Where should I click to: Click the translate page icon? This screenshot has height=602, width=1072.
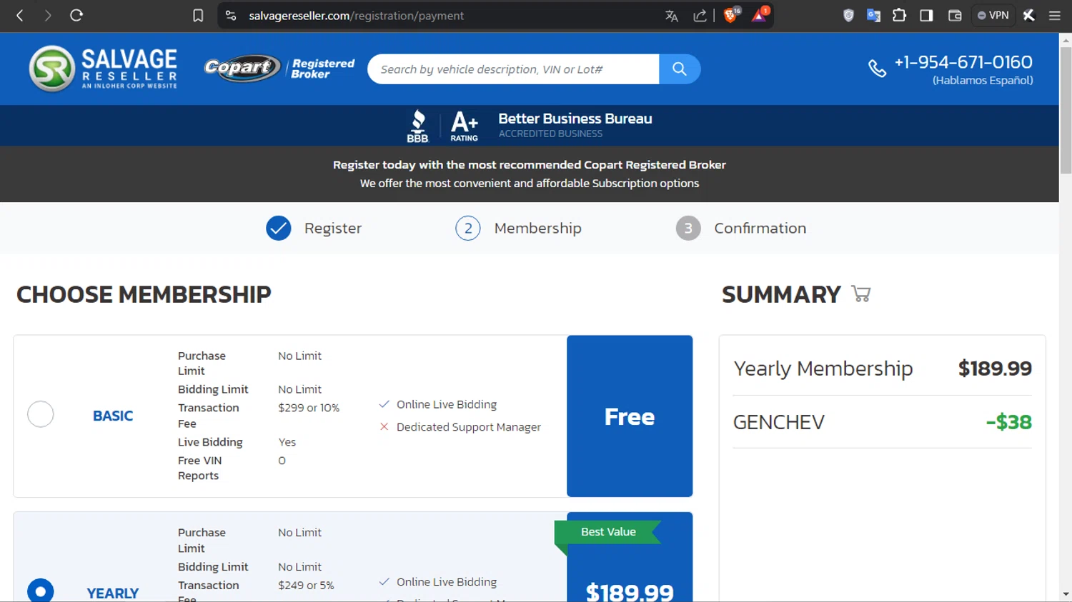click(671, 16)
